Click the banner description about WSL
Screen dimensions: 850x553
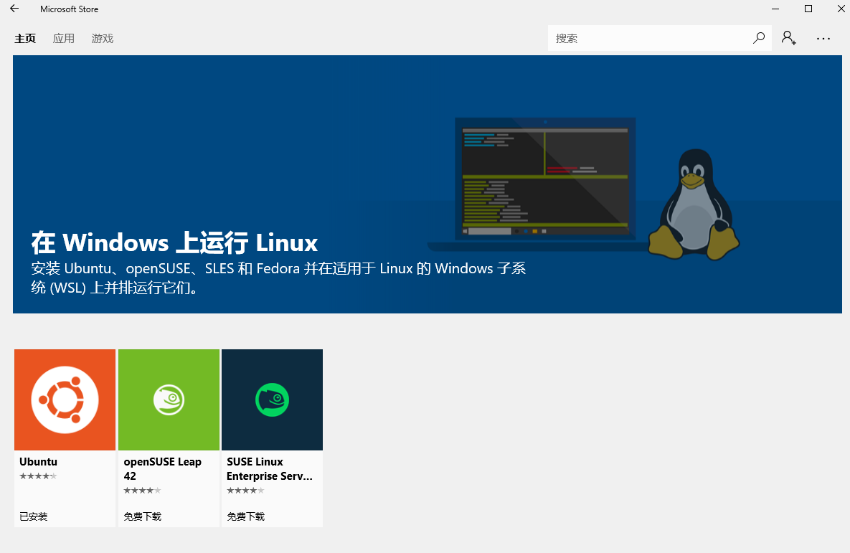[x=278, y=278]
